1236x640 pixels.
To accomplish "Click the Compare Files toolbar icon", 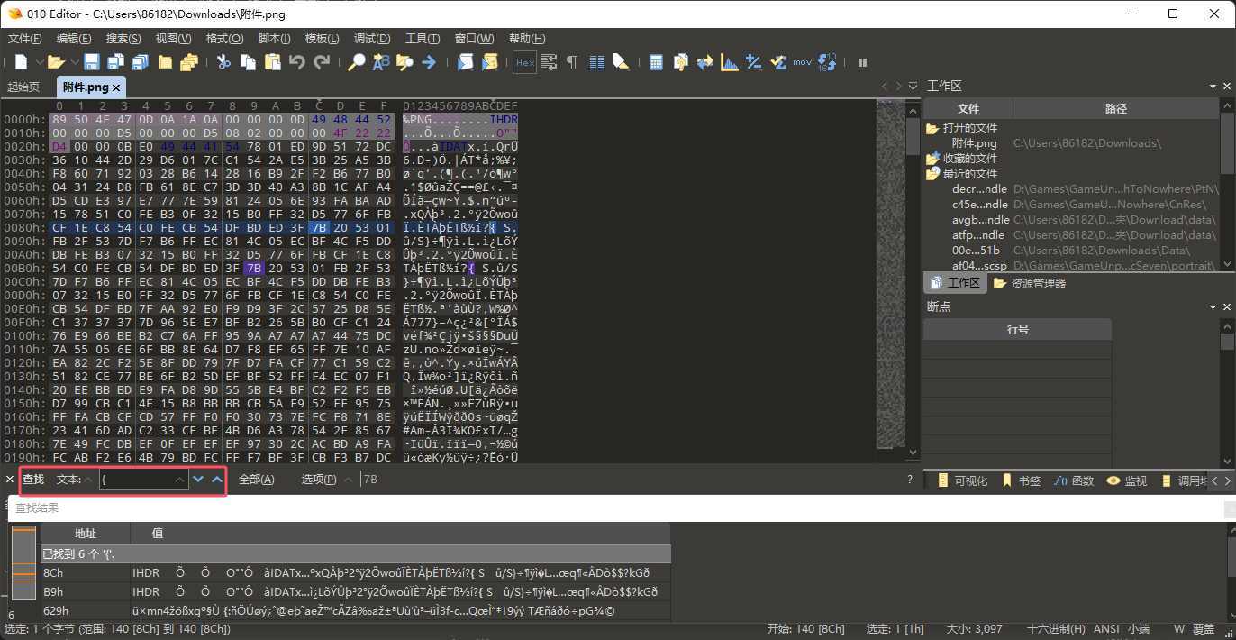I will tap(680, 62).
